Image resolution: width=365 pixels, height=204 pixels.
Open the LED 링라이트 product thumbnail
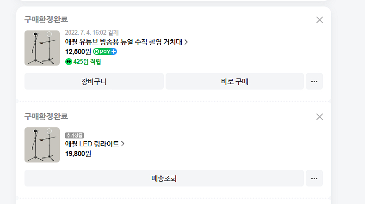point(42,145)
